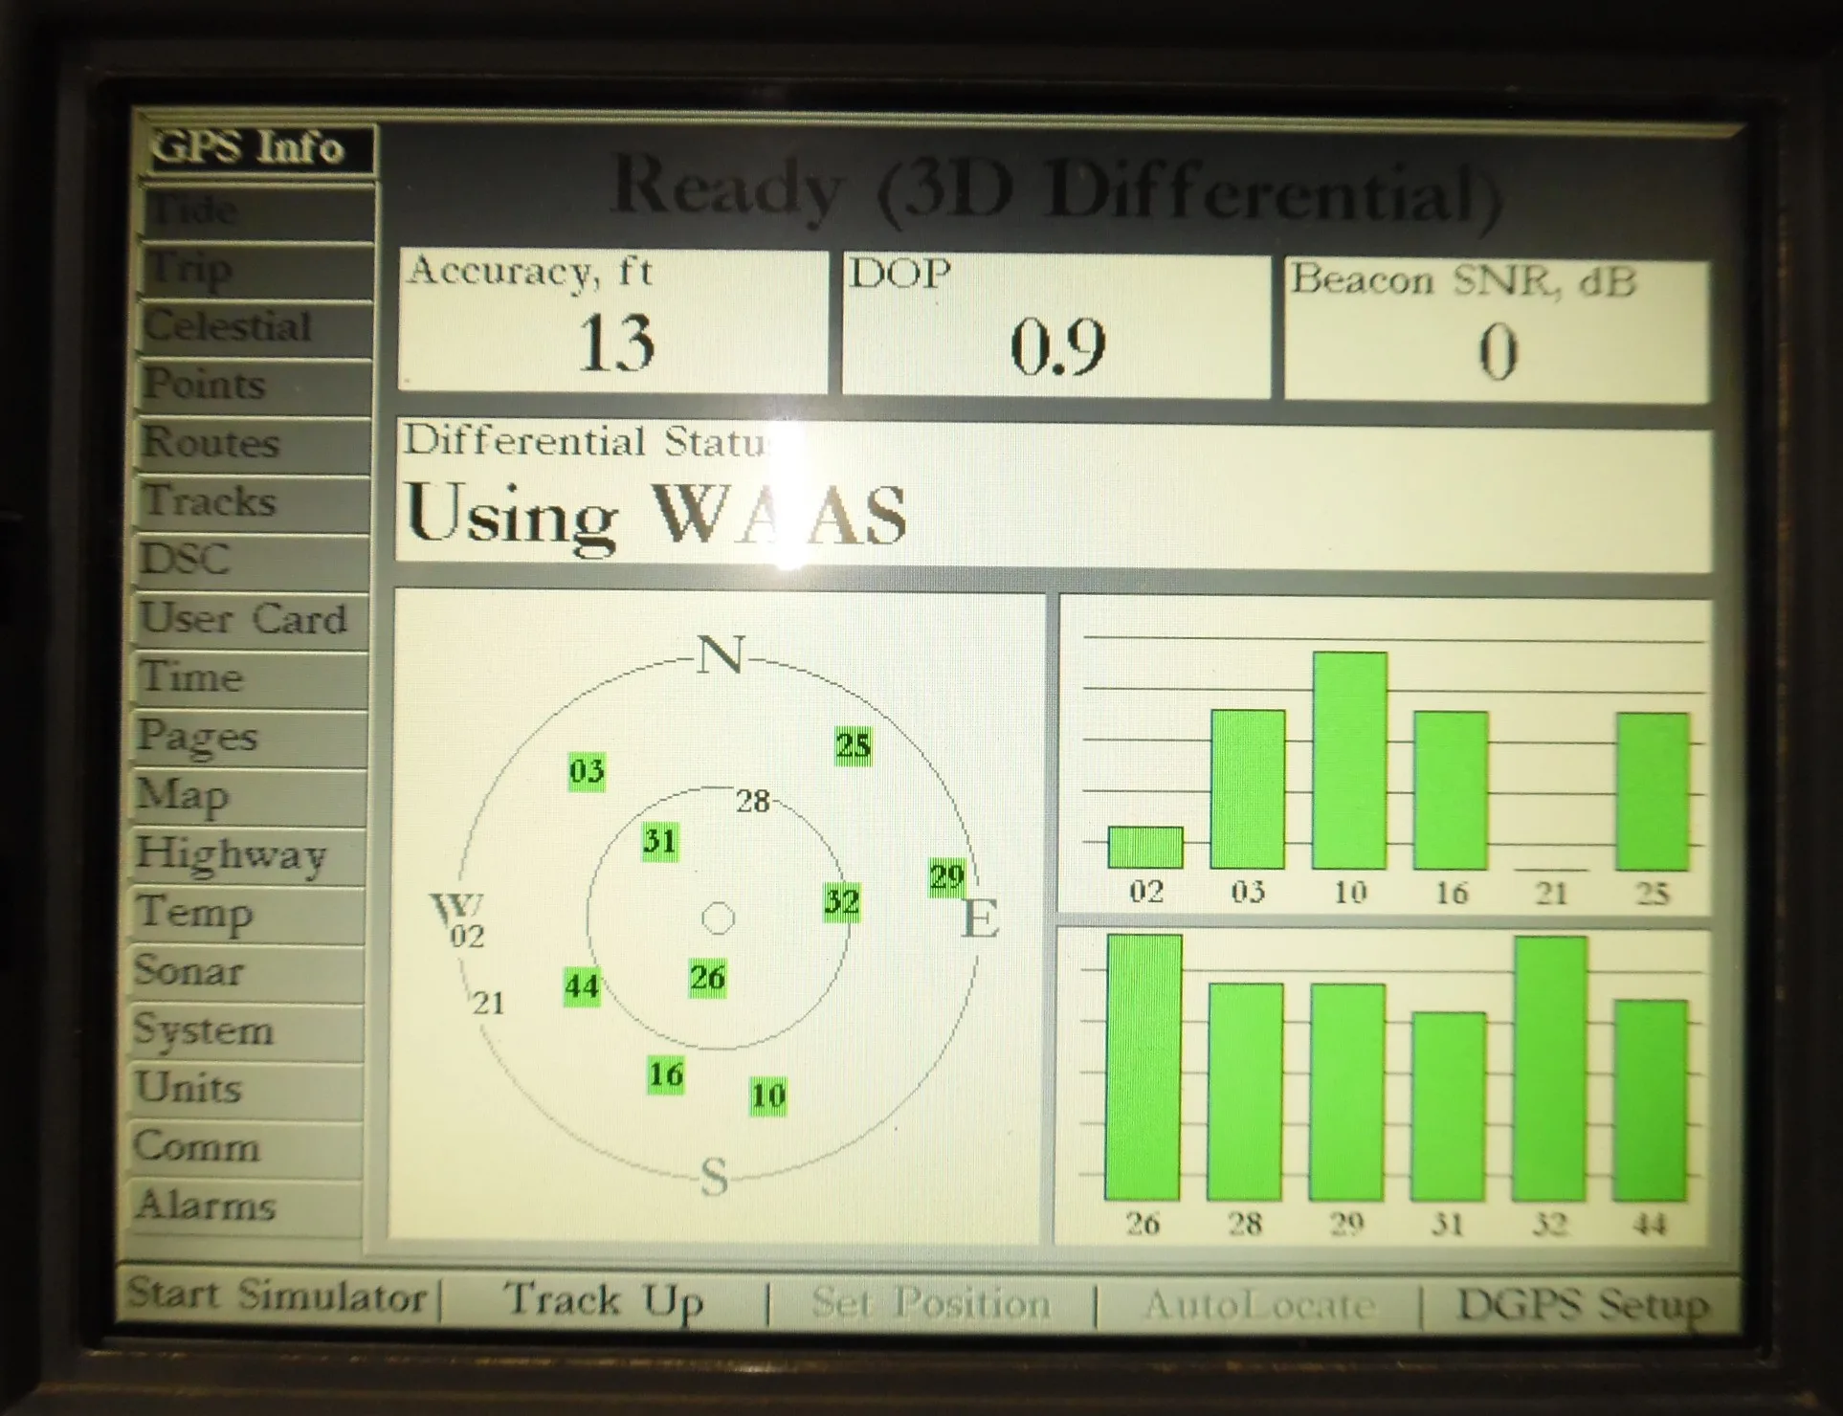1843x1416 pixels.
Task: Select satellite 29 on sky view
Action: pos(946,877)
